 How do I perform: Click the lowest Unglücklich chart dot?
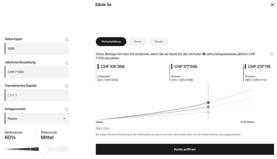click(208, 112)
